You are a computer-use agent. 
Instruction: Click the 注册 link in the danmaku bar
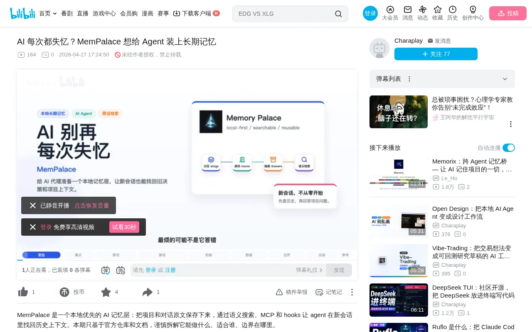[170, 270]
